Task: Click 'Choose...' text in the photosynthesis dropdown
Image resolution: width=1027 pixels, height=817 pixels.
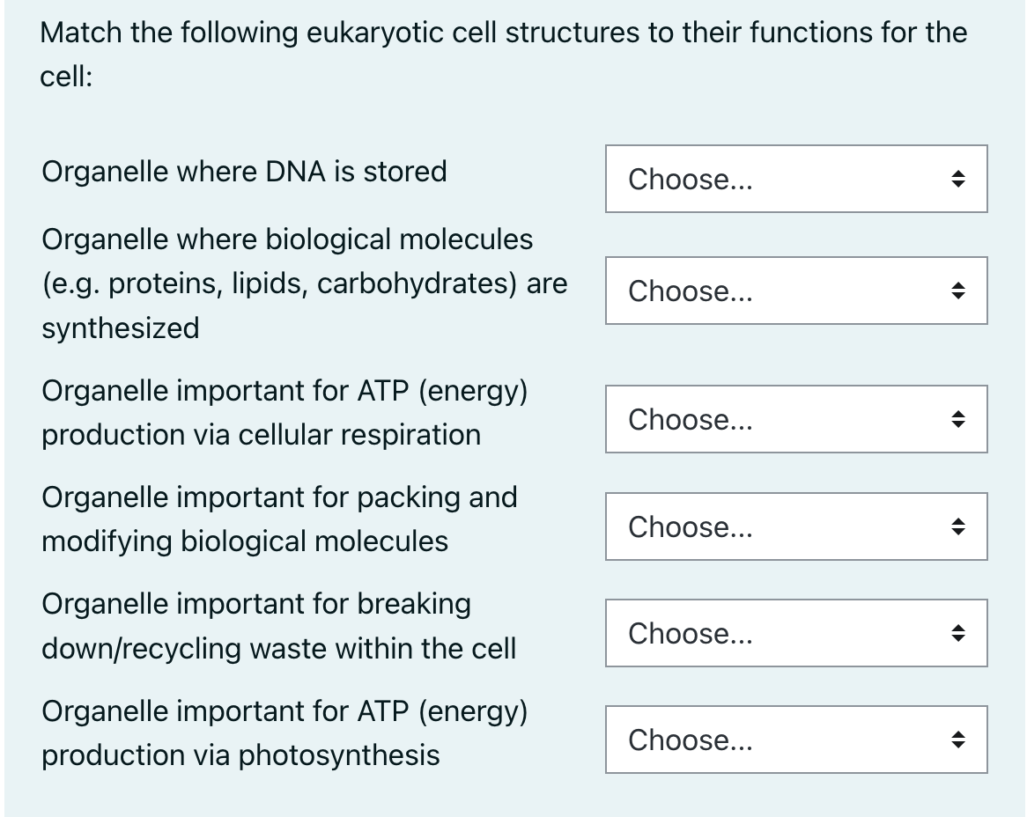Action: pyautogui.click(x=691, y=740)
